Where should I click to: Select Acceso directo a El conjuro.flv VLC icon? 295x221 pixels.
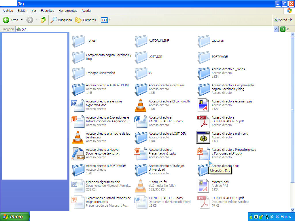click(x=141, y=105)
